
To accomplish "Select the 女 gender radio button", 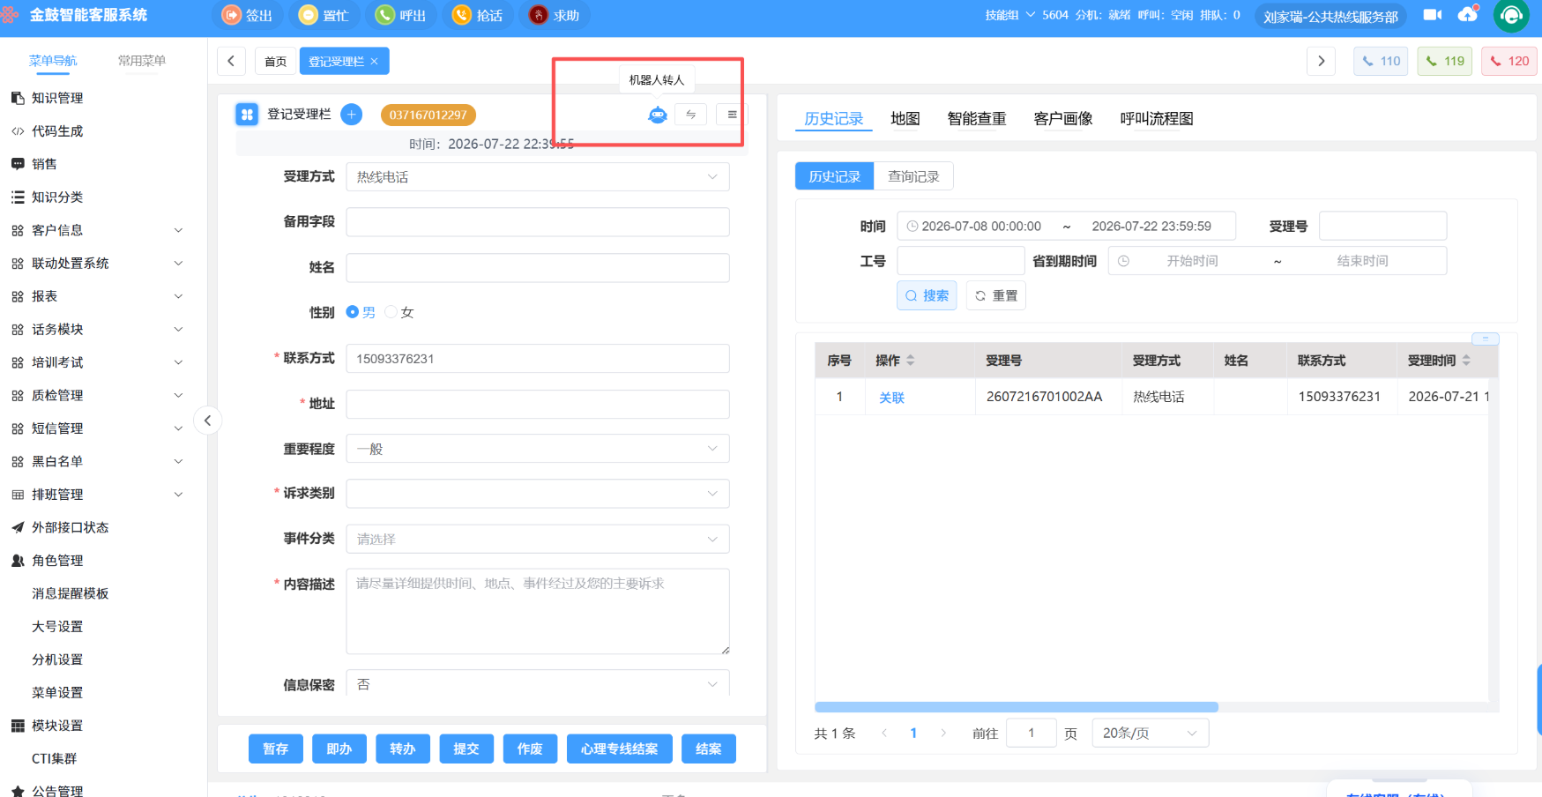I will click(x=391, y=312).
